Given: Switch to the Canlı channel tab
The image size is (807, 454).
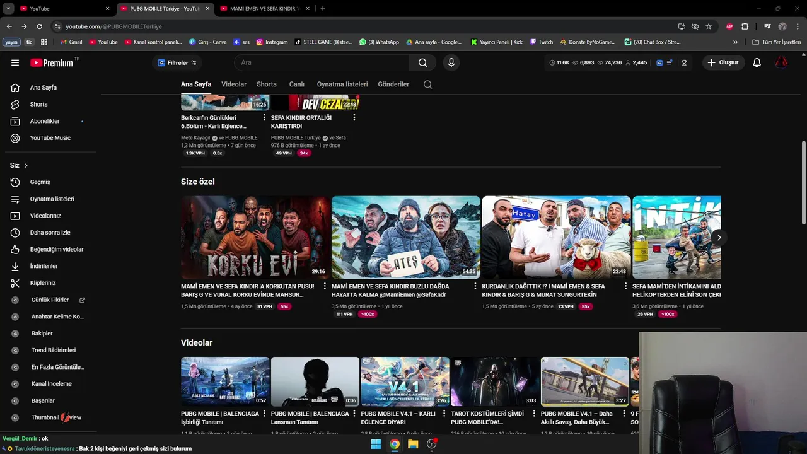Looking at the screenshot, I should [297, 84].
